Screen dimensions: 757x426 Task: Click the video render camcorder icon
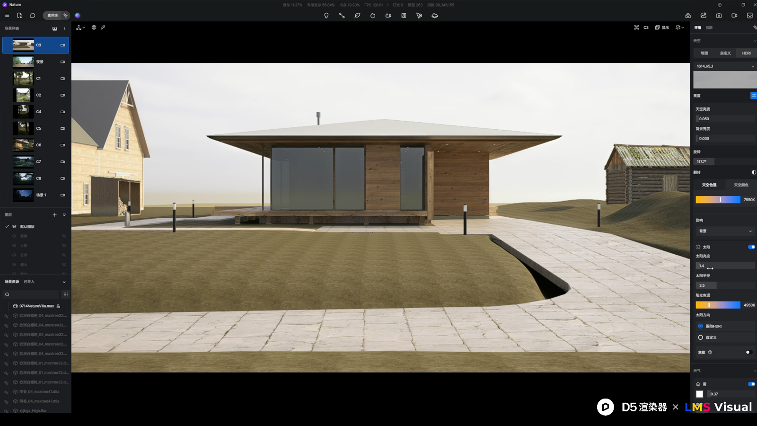pos(734,16)
